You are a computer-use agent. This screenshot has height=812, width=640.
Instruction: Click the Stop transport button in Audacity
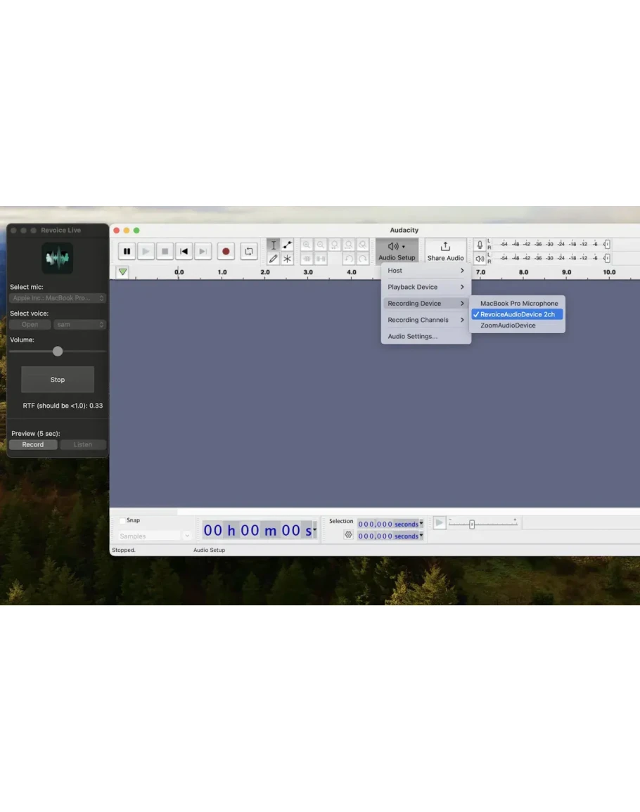(x=165, y=251)
